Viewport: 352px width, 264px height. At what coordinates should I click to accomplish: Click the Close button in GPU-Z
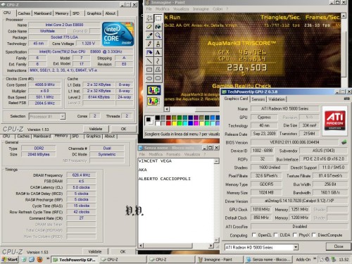pyautogui.click(x=339, y=246)
